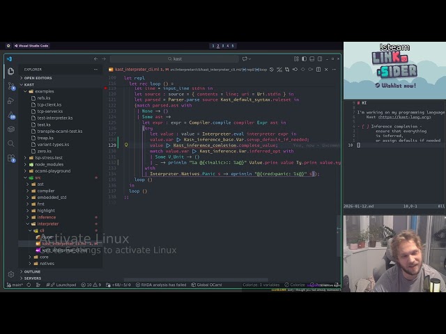Go forward with the right arrow
Viewport: 446px width, 334px height.
coord(104,58)
